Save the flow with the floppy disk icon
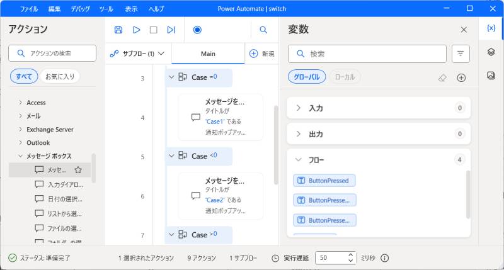The image size is (504, 270). coord(118,30)
